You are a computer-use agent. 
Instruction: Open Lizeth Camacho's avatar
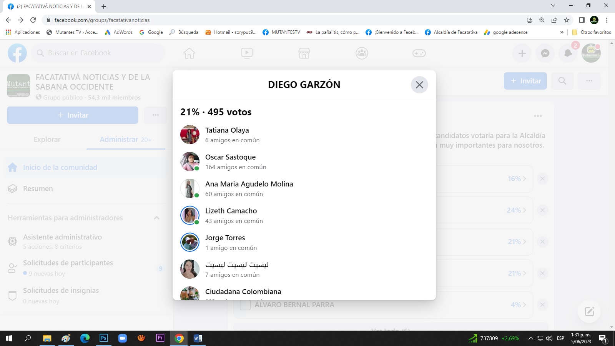point(190,215)
